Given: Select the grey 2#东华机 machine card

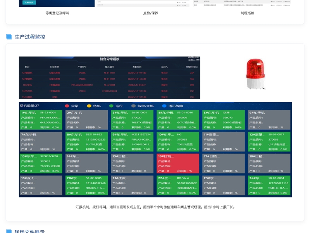Looking at the screenshot, I should click(x=86, y=120).
